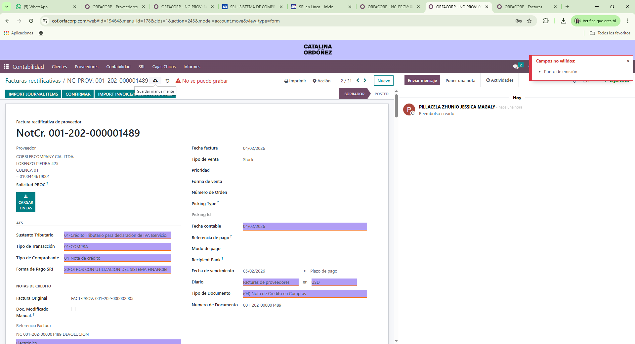Go to previous record arrow
Viewport: 635px width, 344px height.
point(358,80)
